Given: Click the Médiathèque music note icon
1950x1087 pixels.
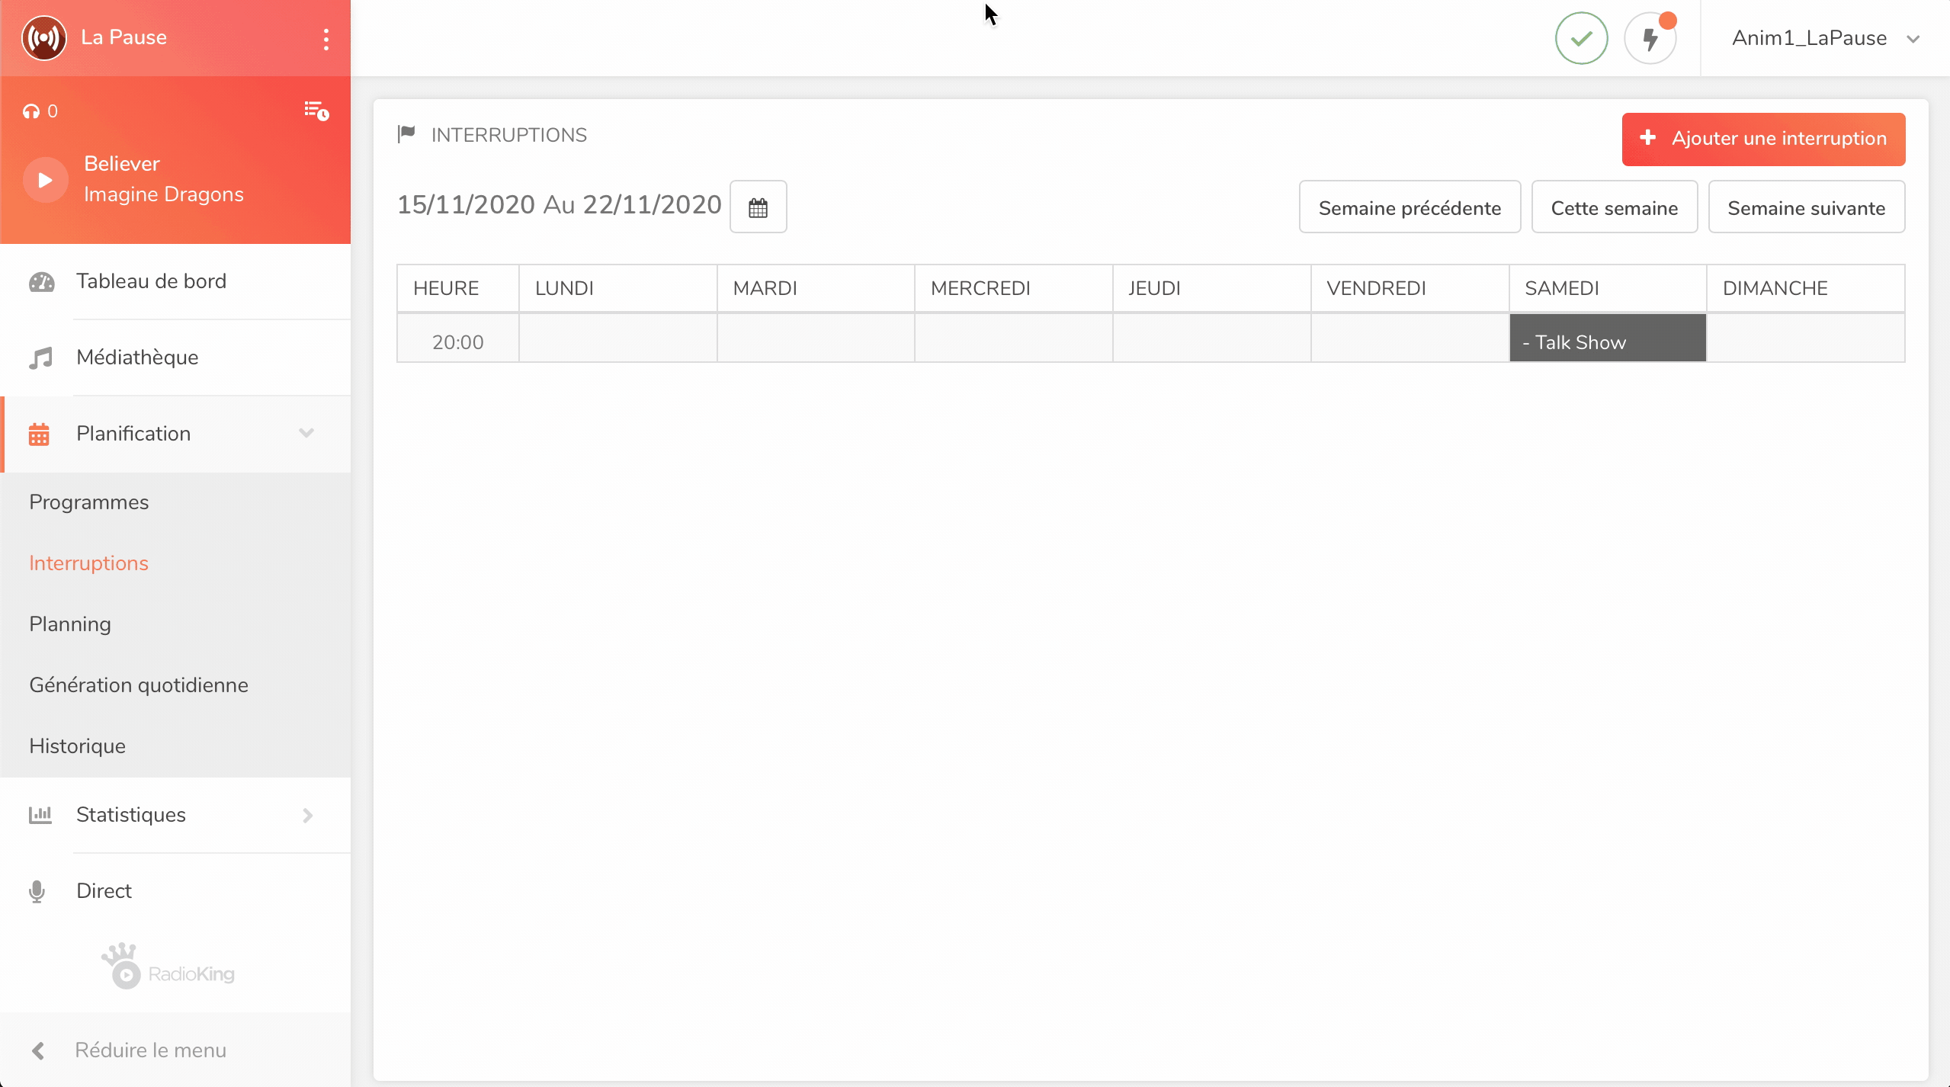Looking at the screenshot, I should click(41, 358).
